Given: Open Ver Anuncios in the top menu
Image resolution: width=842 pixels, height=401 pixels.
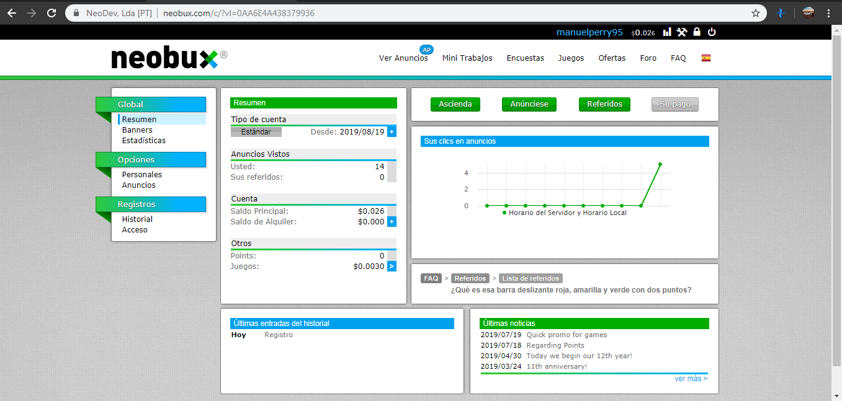Looking at the screenshot, I should [403, 58].
